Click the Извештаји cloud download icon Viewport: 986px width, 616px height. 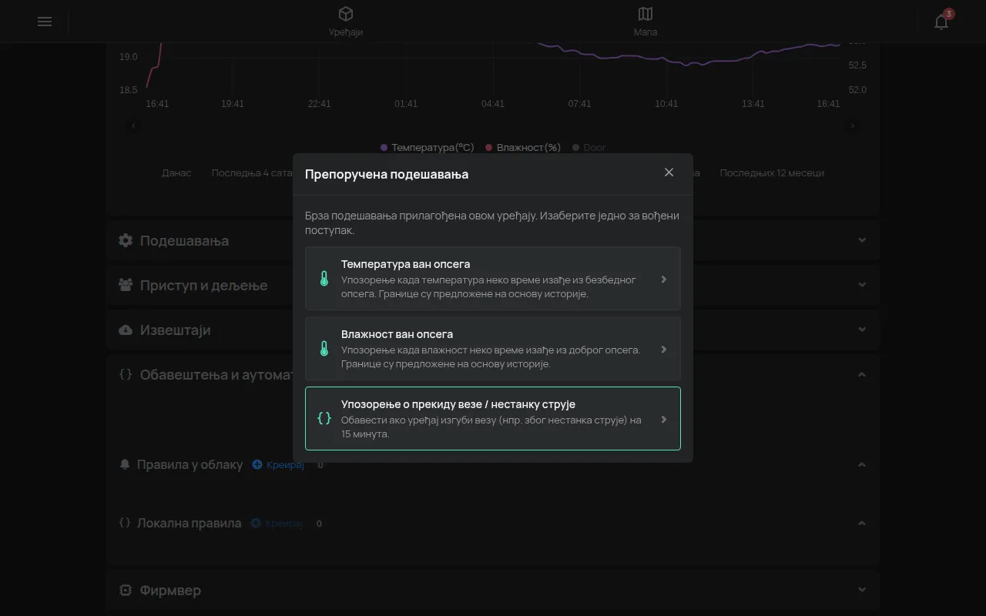126,330
